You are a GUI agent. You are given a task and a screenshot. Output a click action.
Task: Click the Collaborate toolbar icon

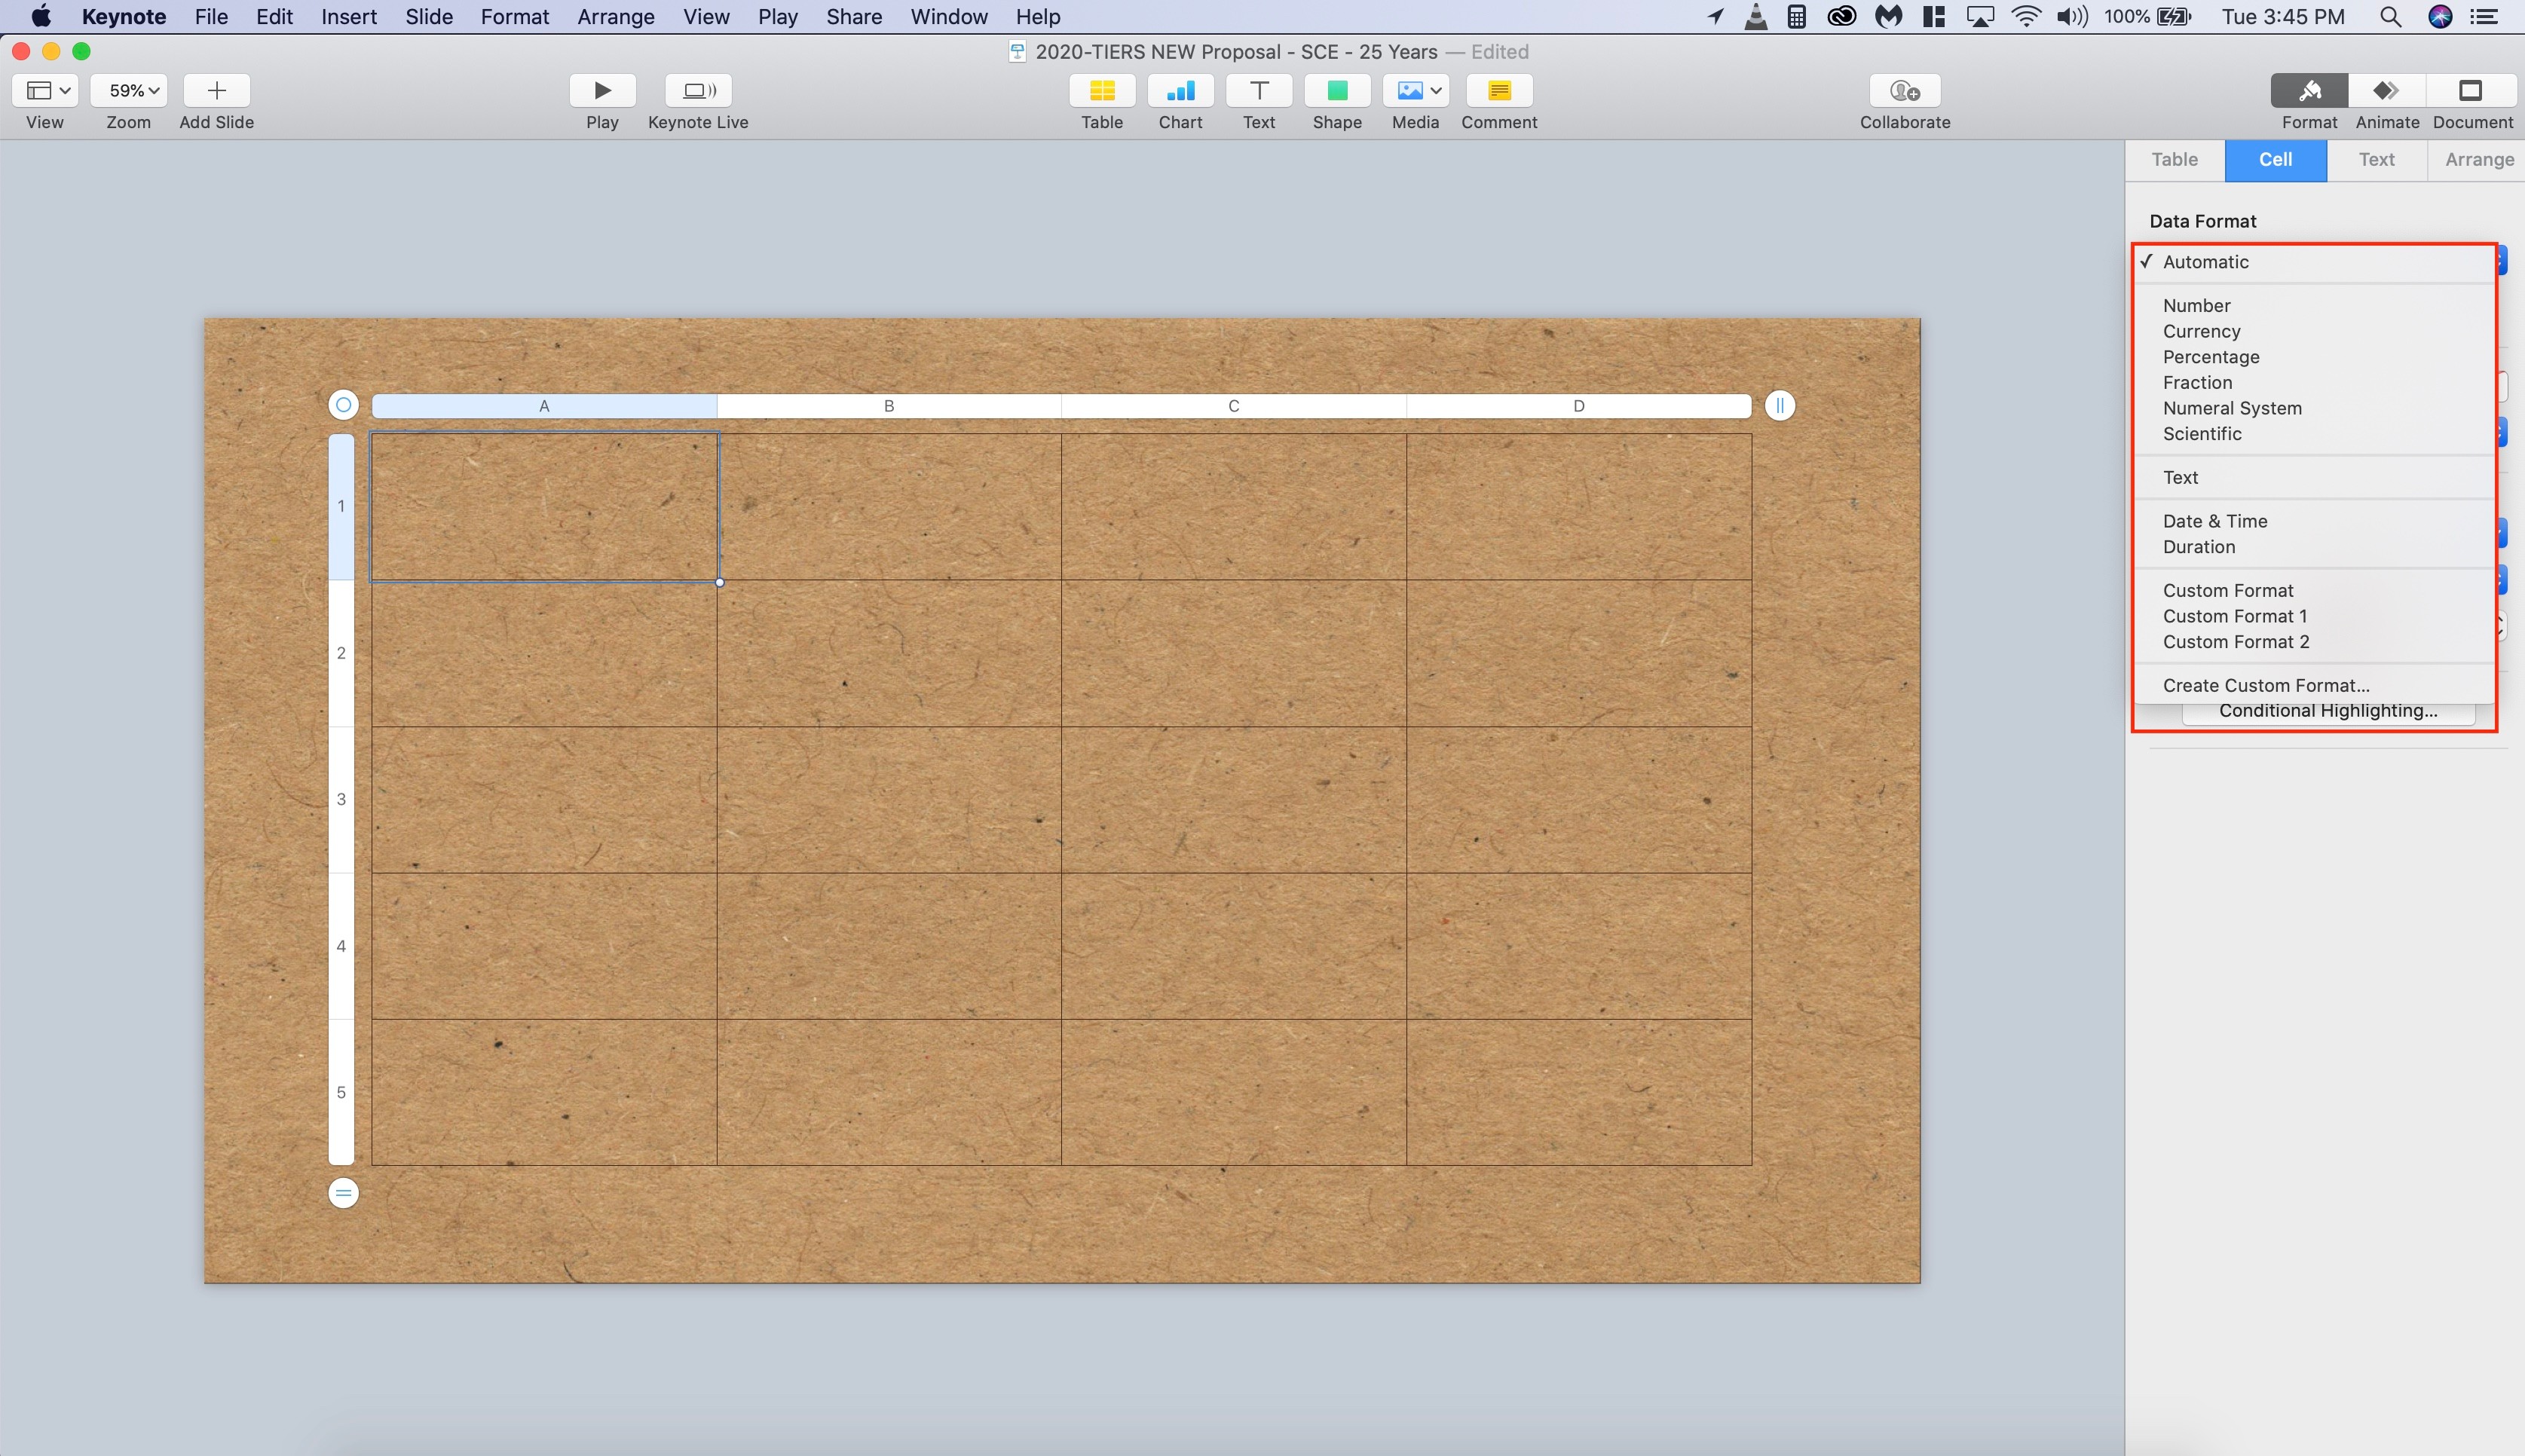1904,91
